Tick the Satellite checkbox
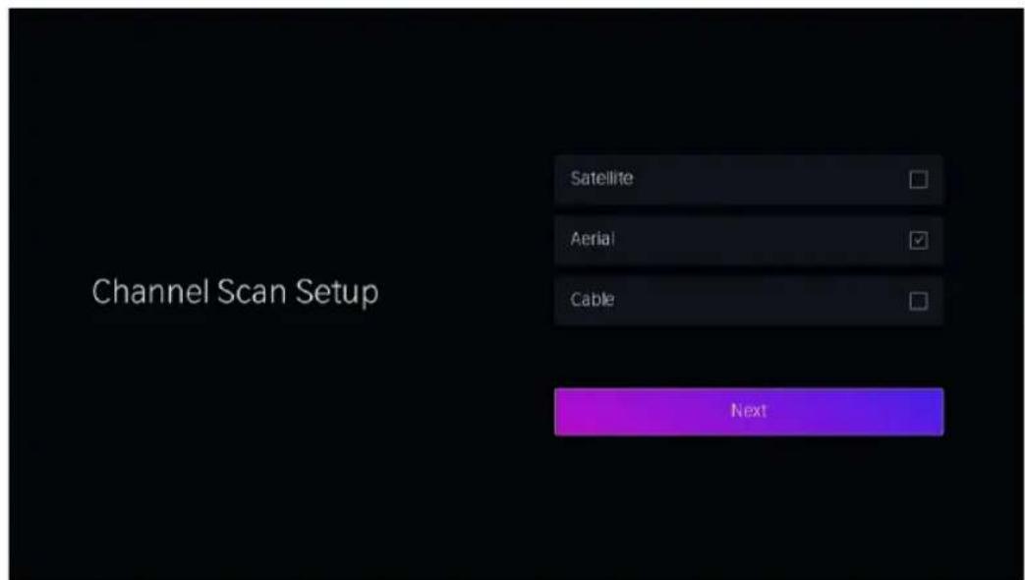1025x580 pixels. point(919,180)
